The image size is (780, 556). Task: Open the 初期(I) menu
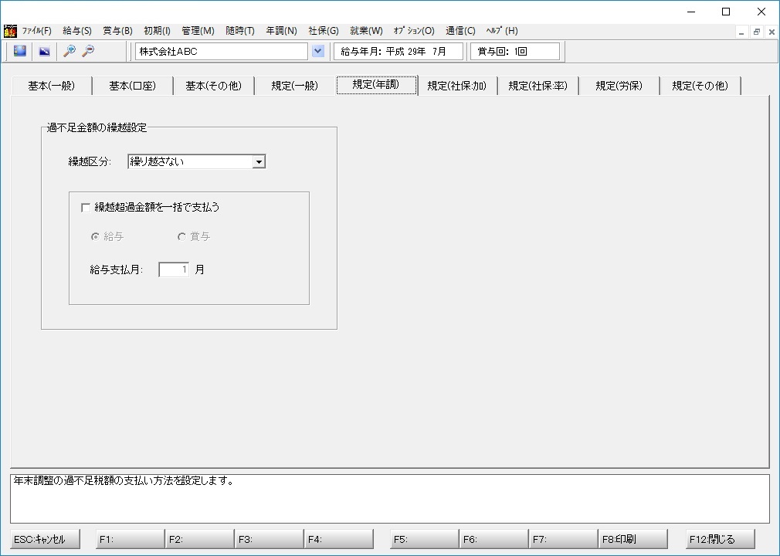(158, 31)
